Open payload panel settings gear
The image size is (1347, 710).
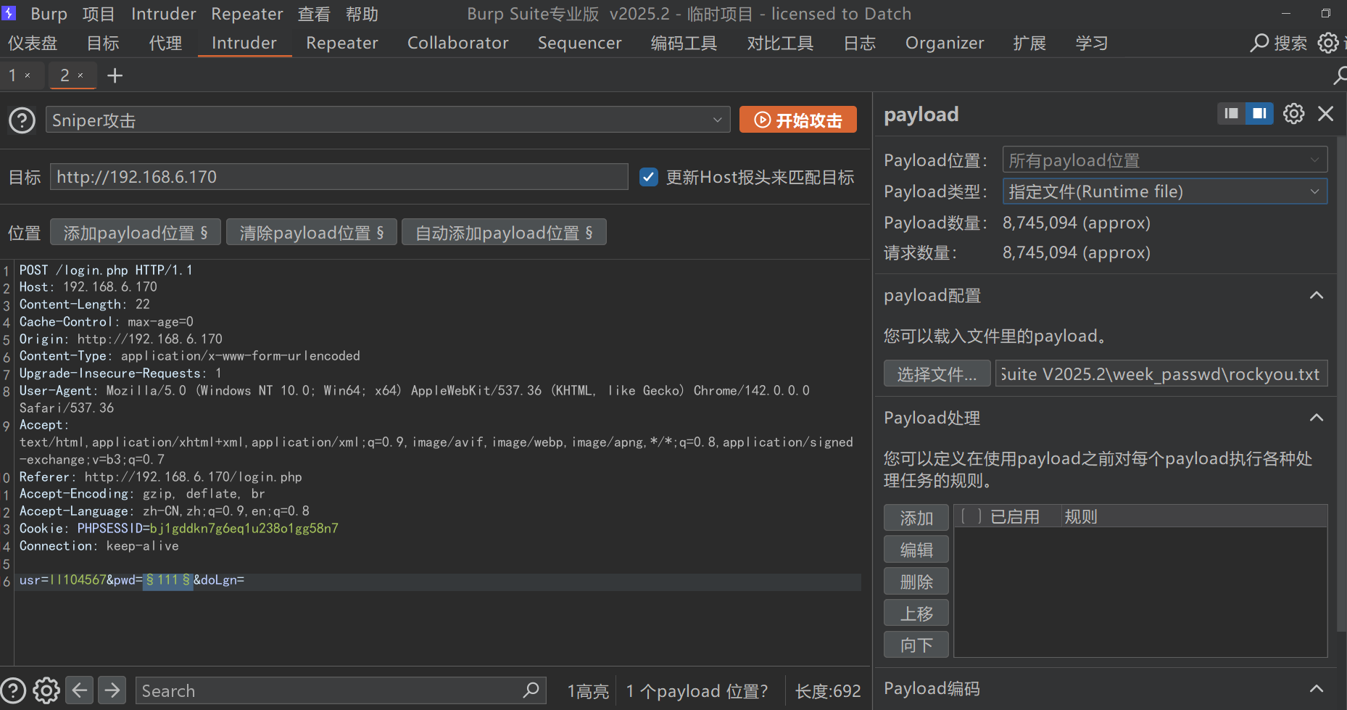(x=1293, y=114)
